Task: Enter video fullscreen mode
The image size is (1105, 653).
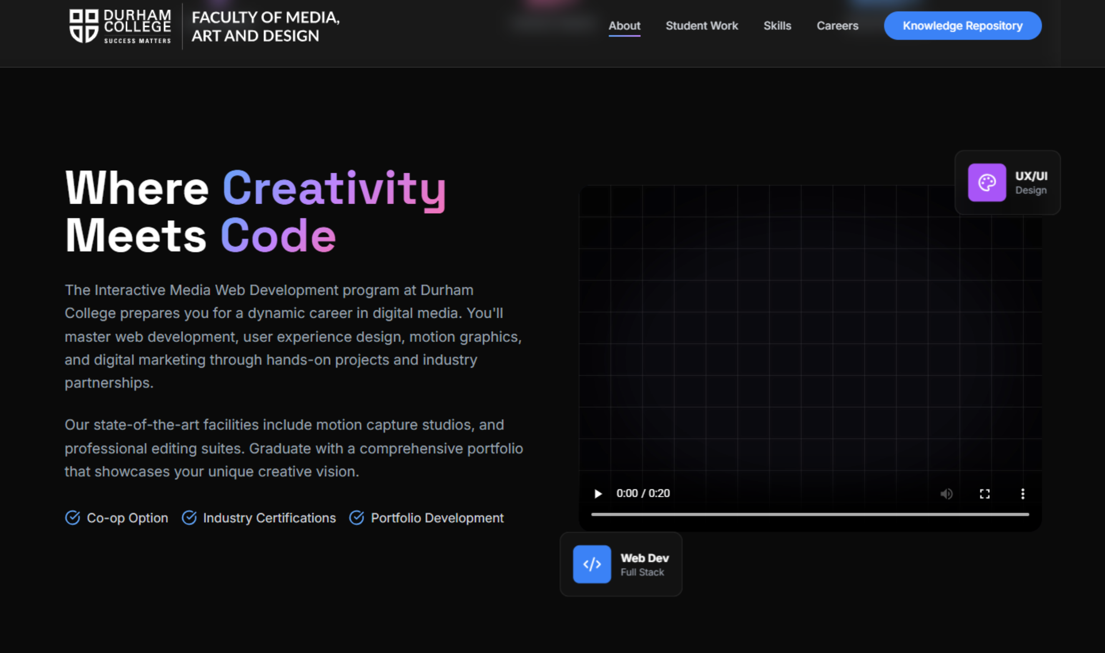Action: coord(985,494)
